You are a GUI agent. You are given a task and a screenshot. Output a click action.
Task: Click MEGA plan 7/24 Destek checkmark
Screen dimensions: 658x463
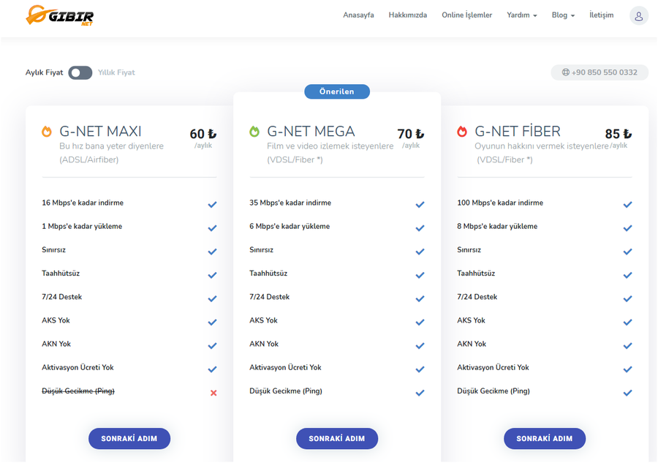click(x=420, y=298)
